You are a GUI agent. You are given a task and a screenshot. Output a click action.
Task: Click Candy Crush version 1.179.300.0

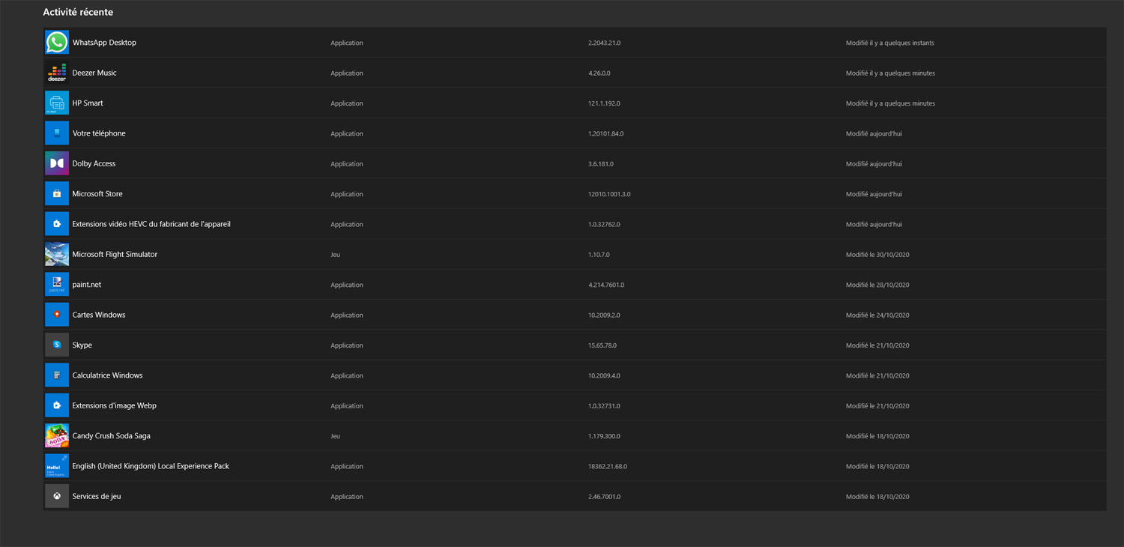pos(604,436)
